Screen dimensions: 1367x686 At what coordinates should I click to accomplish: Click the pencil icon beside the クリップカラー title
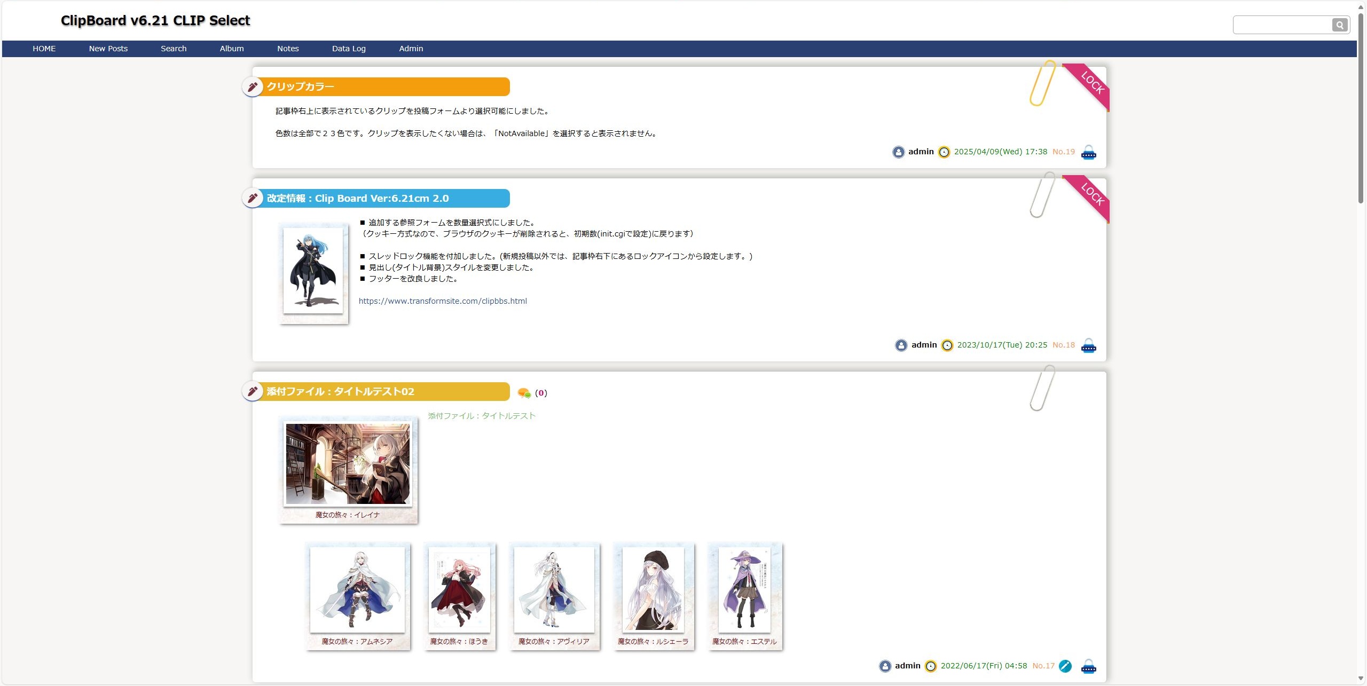coord(253,87)
